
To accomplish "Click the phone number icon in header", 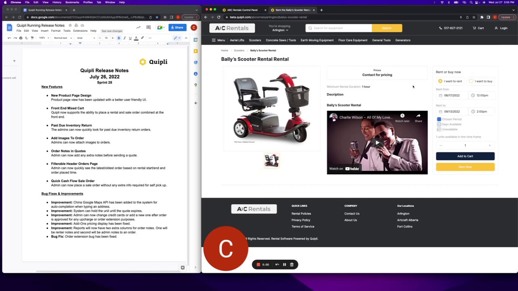I will [x=441, y=28].
